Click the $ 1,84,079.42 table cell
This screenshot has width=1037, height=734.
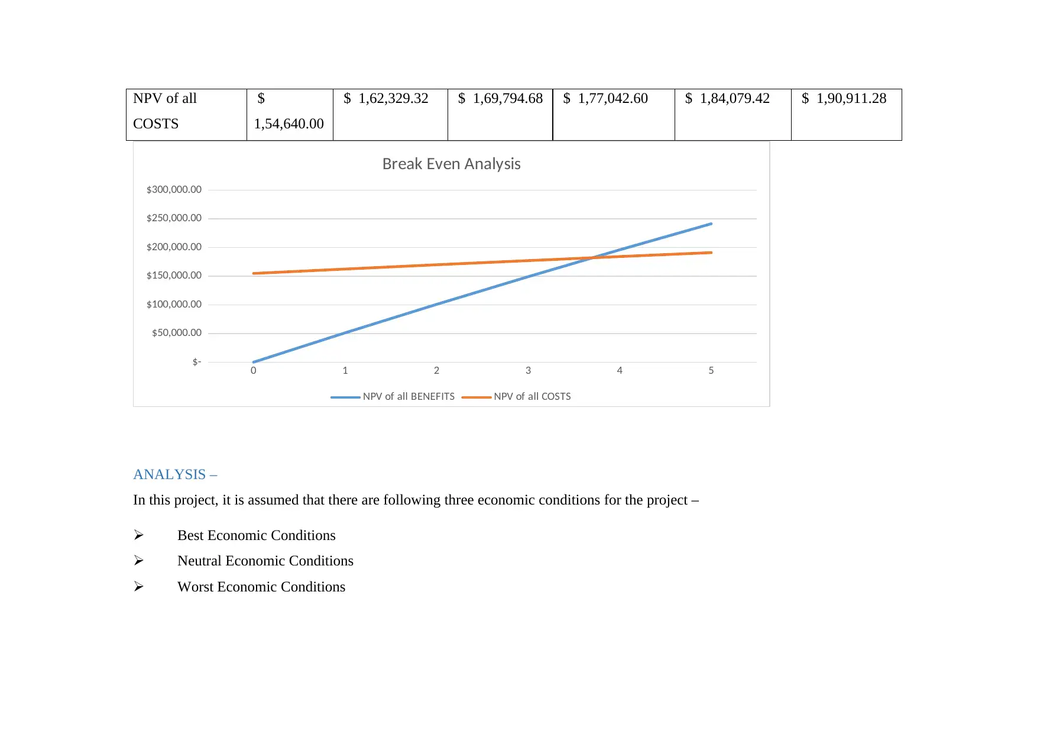point(733,115)
